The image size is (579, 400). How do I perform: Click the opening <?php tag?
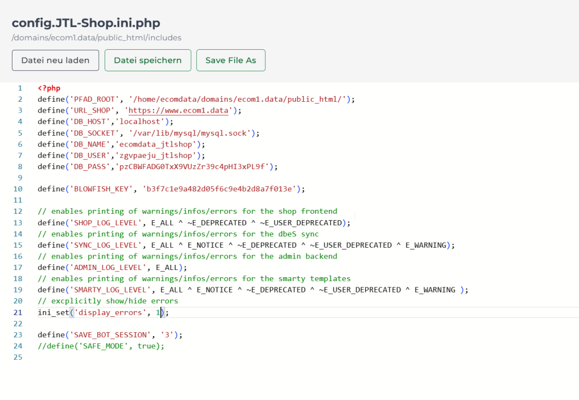(49, 88)
